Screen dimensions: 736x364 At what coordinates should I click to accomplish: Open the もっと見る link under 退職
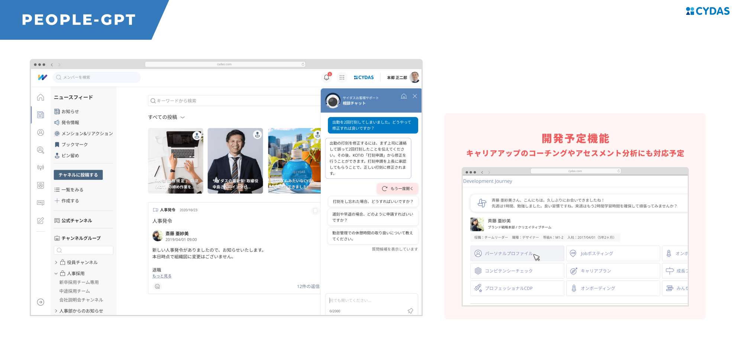(163, 276)
